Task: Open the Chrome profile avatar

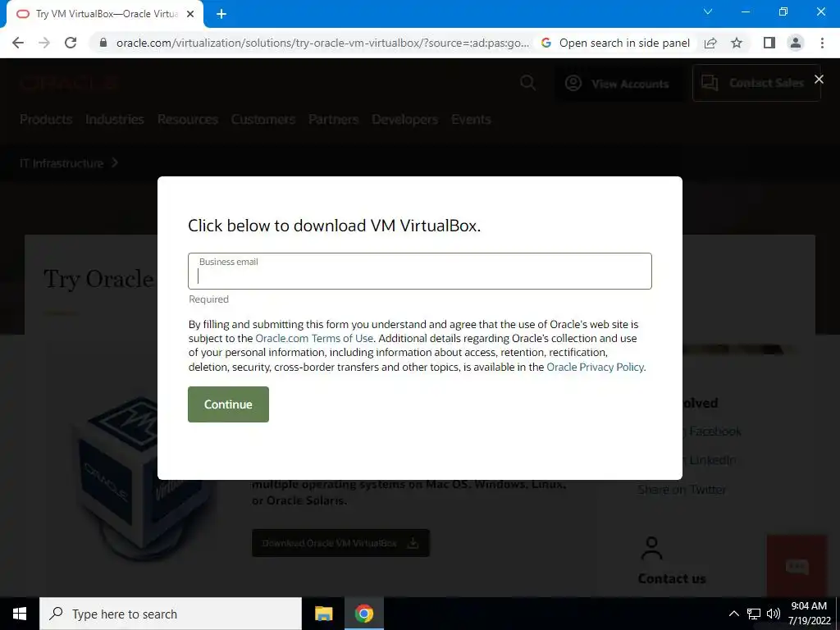Action: [x=796, y=43]
